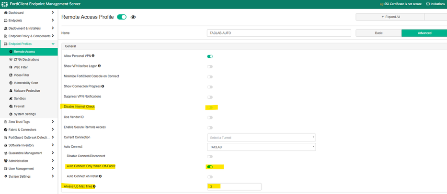Turn off Auto Connect Only When Off-Fabric
Screen dimensions: 447x194
[210, 167]
